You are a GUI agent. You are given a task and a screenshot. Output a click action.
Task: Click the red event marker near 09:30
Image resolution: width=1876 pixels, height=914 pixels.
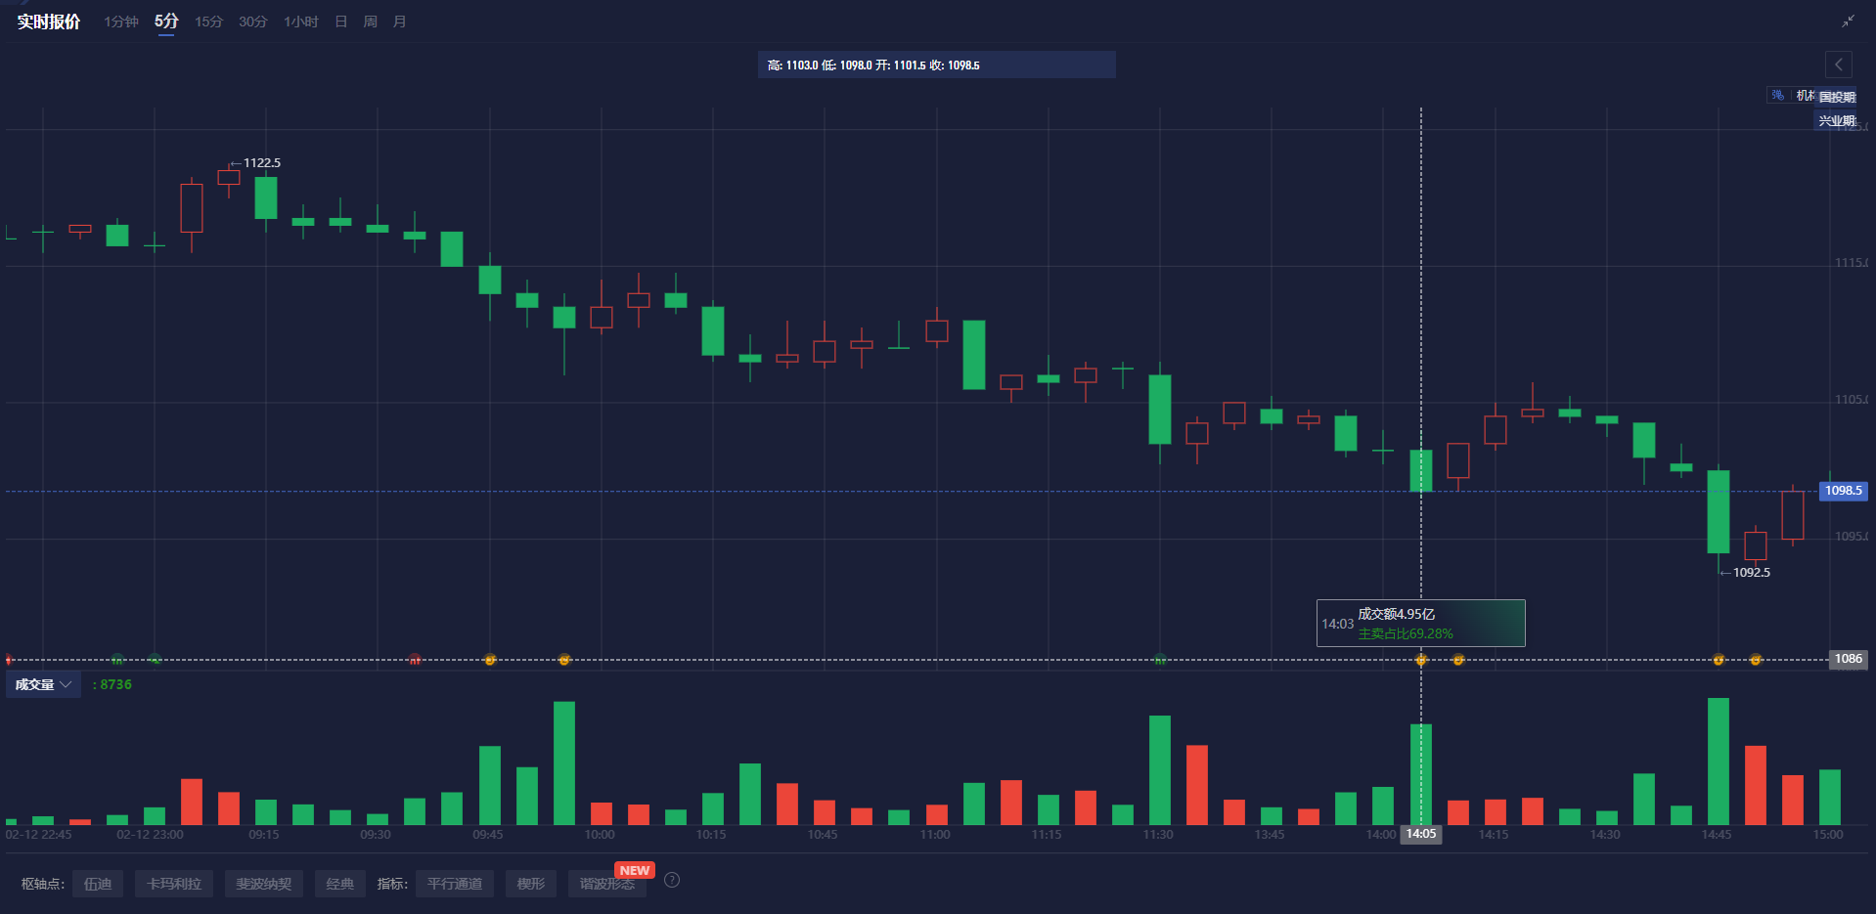[x=415, y=660]
